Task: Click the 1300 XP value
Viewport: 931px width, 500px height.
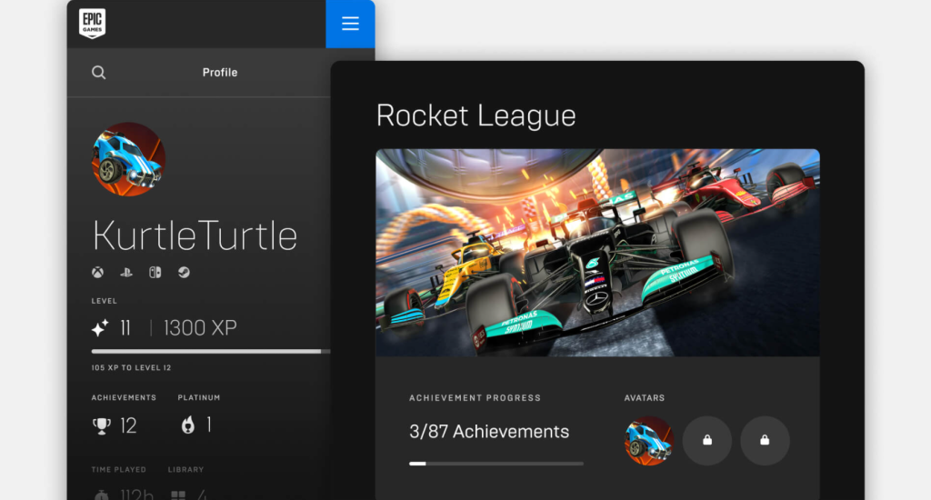Action: point(200,328)
